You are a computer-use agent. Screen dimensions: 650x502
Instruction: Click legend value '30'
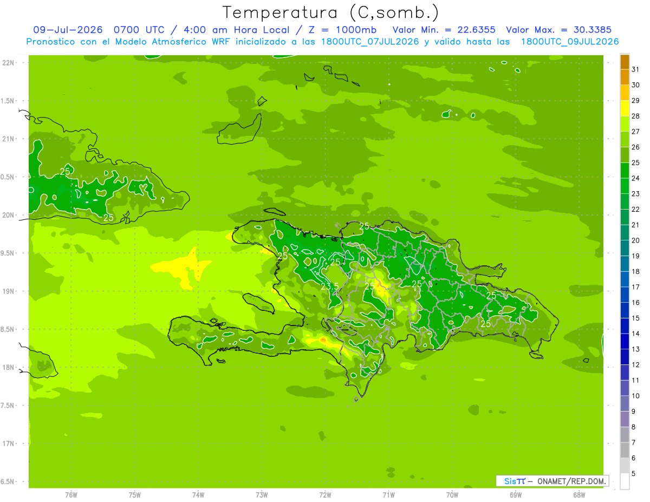click(636, 84)
